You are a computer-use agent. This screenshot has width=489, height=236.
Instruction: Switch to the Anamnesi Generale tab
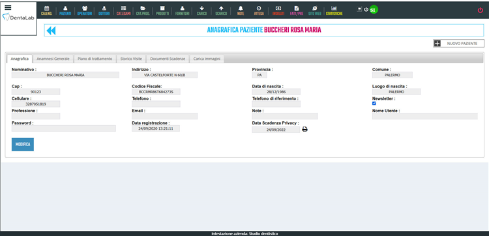(53, 59)
